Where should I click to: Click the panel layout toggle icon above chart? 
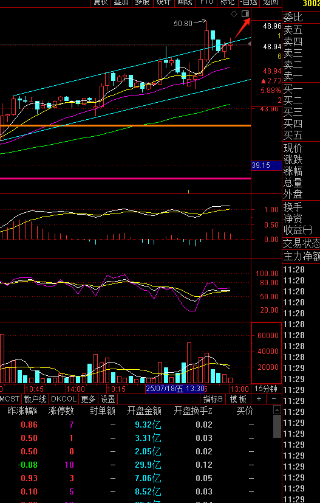[x=245, y=13]
